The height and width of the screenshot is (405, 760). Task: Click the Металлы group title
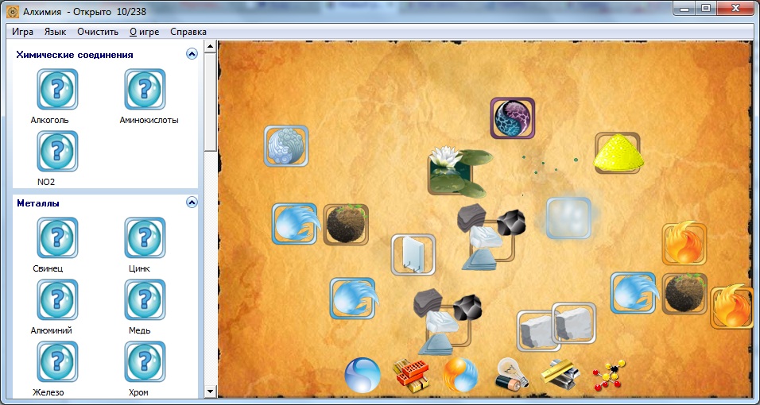(x=38, y=203)
